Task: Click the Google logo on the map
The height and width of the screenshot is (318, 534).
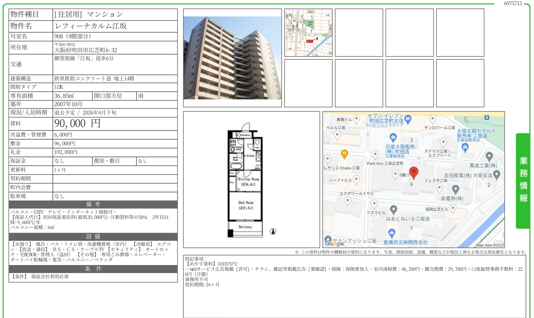Action: (x=334, y=243)
